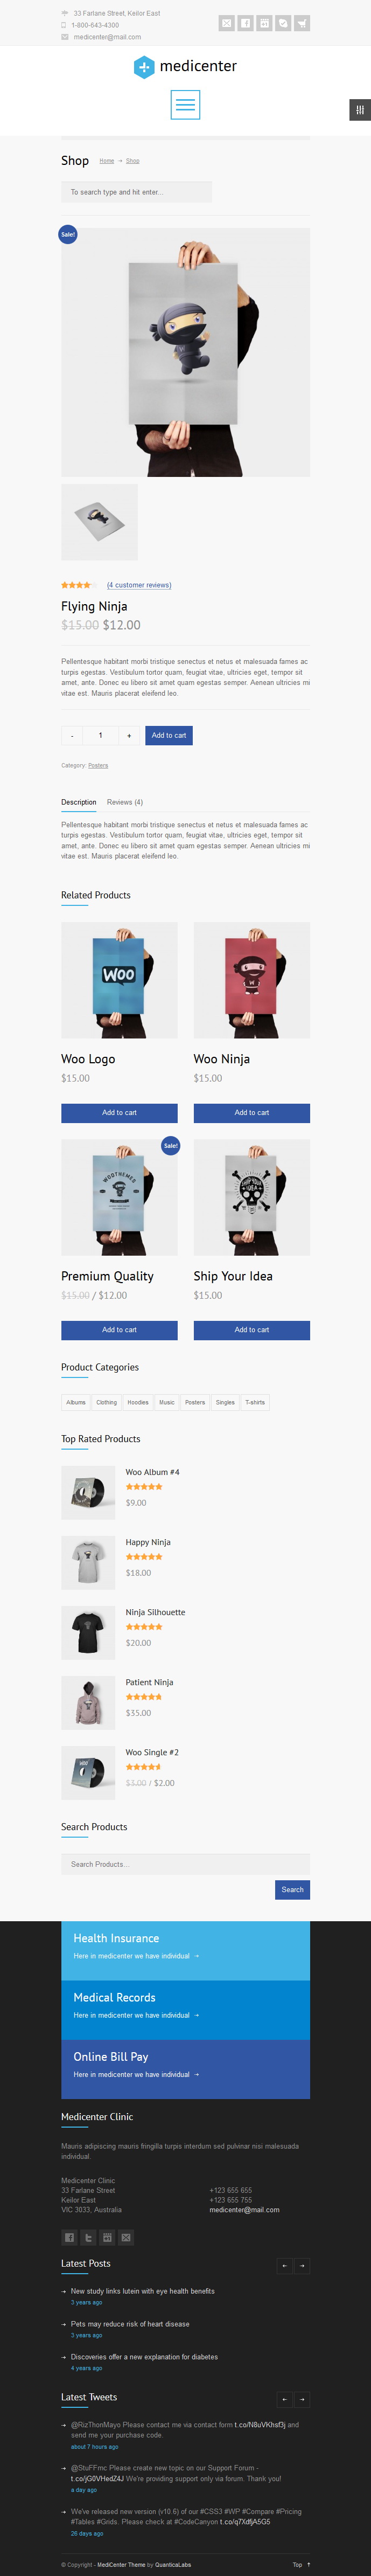Show previous Latest Tweets with left arrow
Image resolution: width=371 pixels, height=2576 pixels.
tap(284, 2399)
